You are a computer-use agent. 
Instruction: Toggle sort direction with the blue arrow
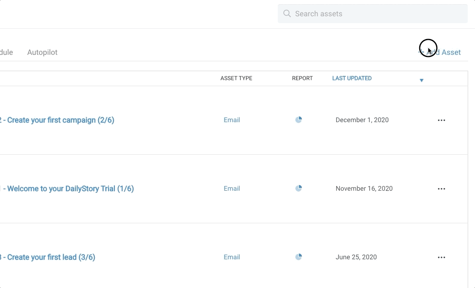point(421,81)
